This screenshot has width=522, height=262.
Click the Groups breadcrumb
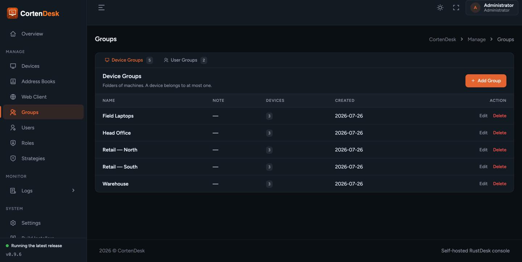505,39
